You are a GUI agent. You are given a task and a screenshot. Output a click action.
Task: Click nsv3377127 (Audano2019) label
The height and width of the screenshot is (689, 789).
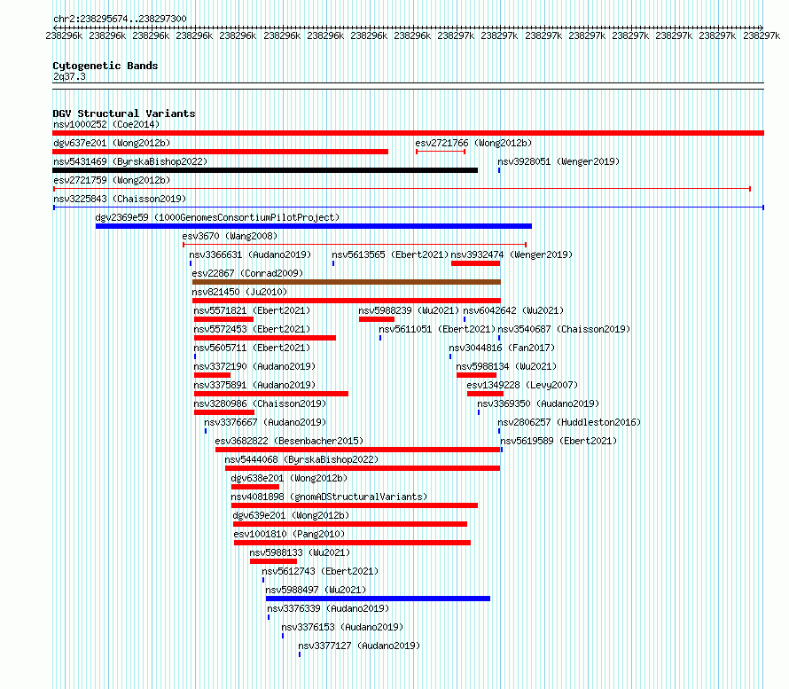[x=359, y=646]
